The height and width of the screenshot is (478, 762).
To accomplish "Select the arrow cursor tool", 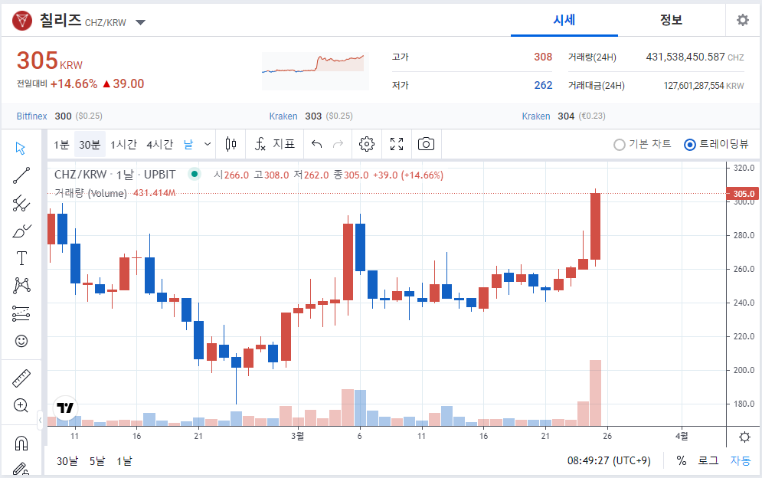I will (21, 148).
